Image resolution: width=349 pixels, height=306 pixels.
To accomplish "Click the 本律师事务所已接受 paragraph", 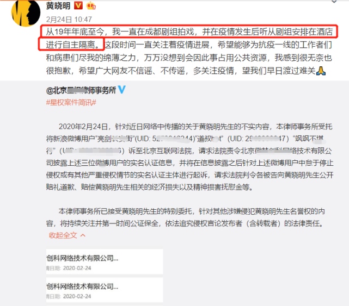I will click(x=186, y=217).
